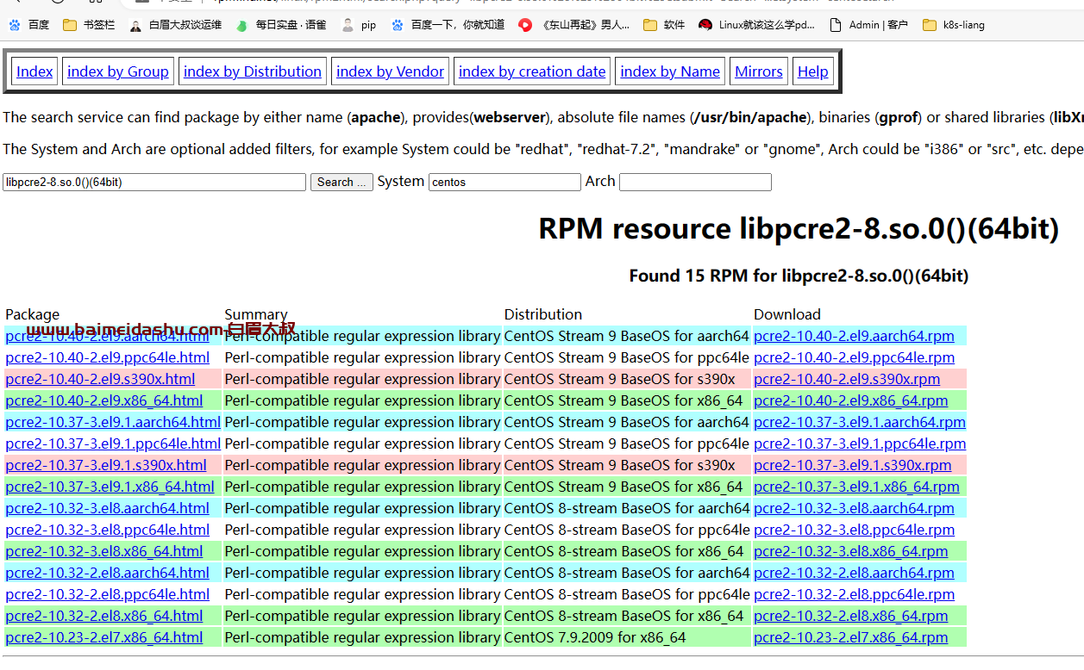1084x670 pixels.
Task: Open pcre2-10.23-2.el7.x86_64.html package page
Action: click(104, 637)
